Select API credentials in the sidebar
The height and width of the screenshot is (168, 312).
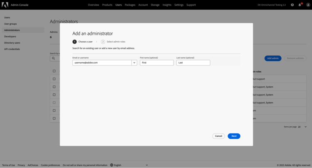click(x=23, y=49)
